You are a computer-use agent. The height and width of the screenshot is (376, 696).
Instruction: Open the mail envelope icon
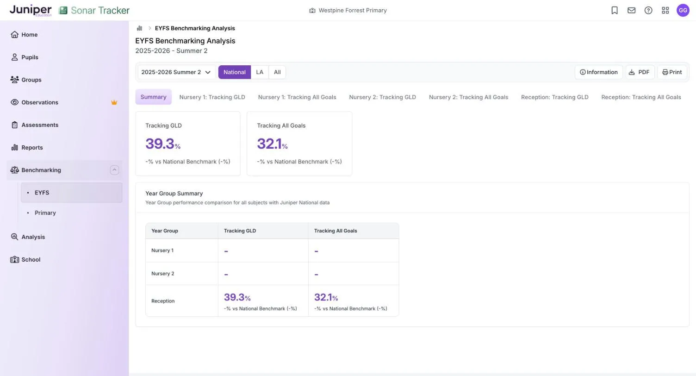(632, 10)
